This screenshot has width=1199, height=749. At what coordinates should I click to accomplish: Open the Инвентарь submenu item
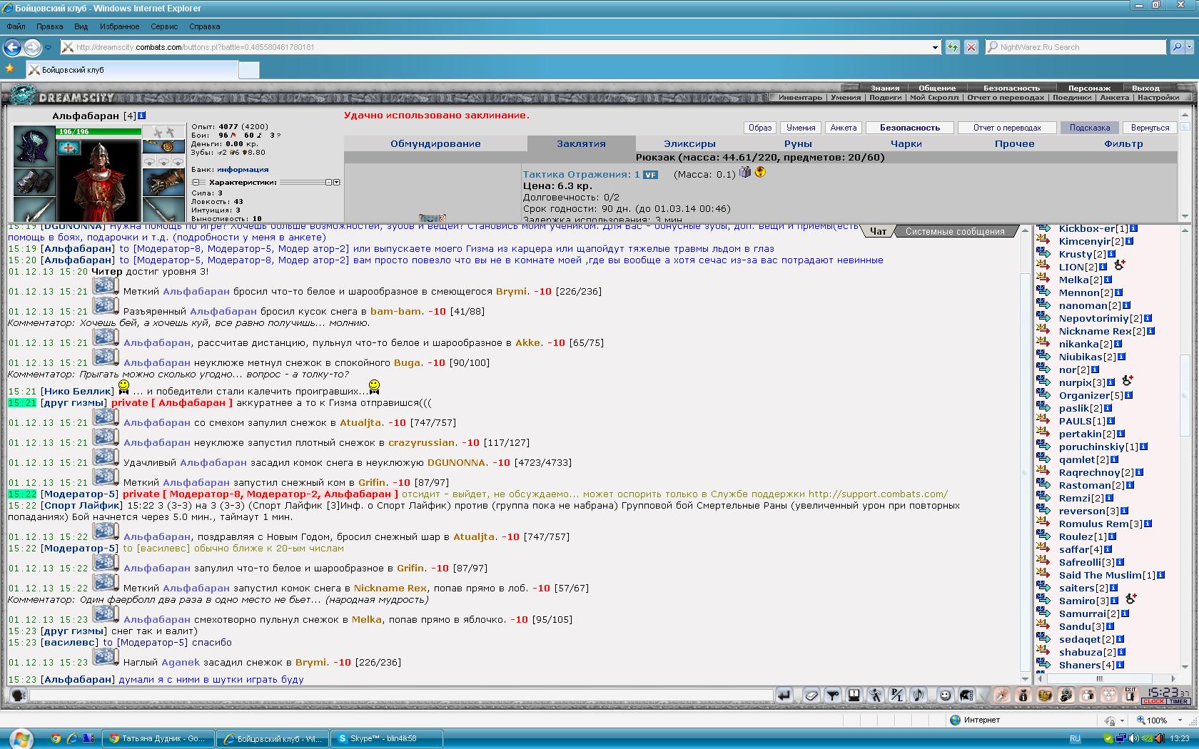(800, 98)
